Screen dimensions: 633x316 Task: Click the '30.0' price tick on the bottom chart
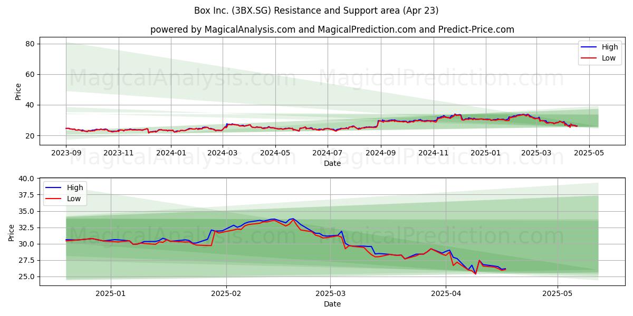26,244
